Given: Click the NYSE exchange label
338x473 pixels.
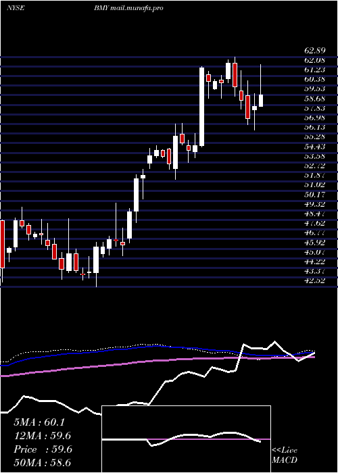Looking at the screenshot, I should (x=16, y=8).
